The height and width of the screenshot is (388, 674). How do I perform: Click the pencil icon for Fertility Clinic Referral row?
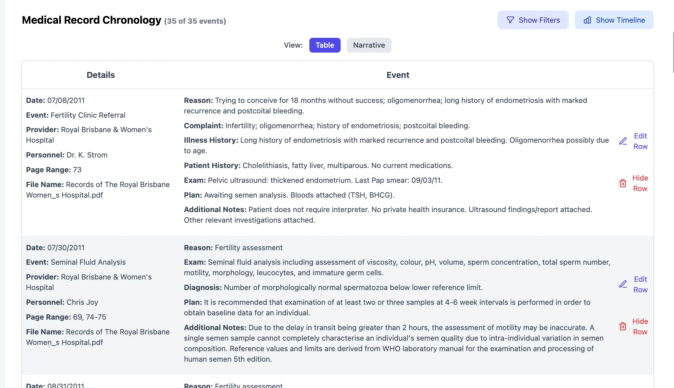[623, 141]
